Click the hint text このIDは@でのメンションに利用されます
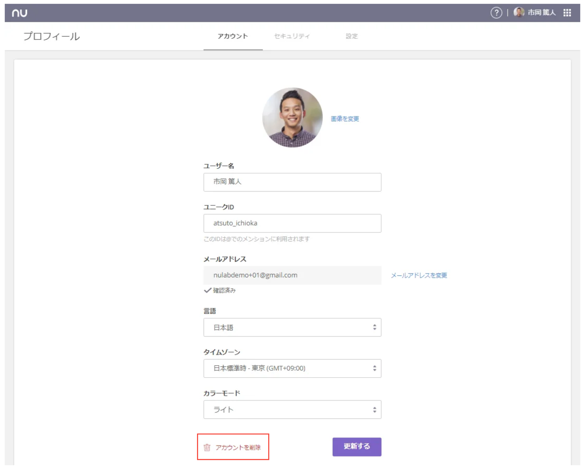585x469 pixels. (256, 239)
